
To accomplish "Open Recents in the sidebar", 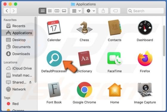I will 18,26.
